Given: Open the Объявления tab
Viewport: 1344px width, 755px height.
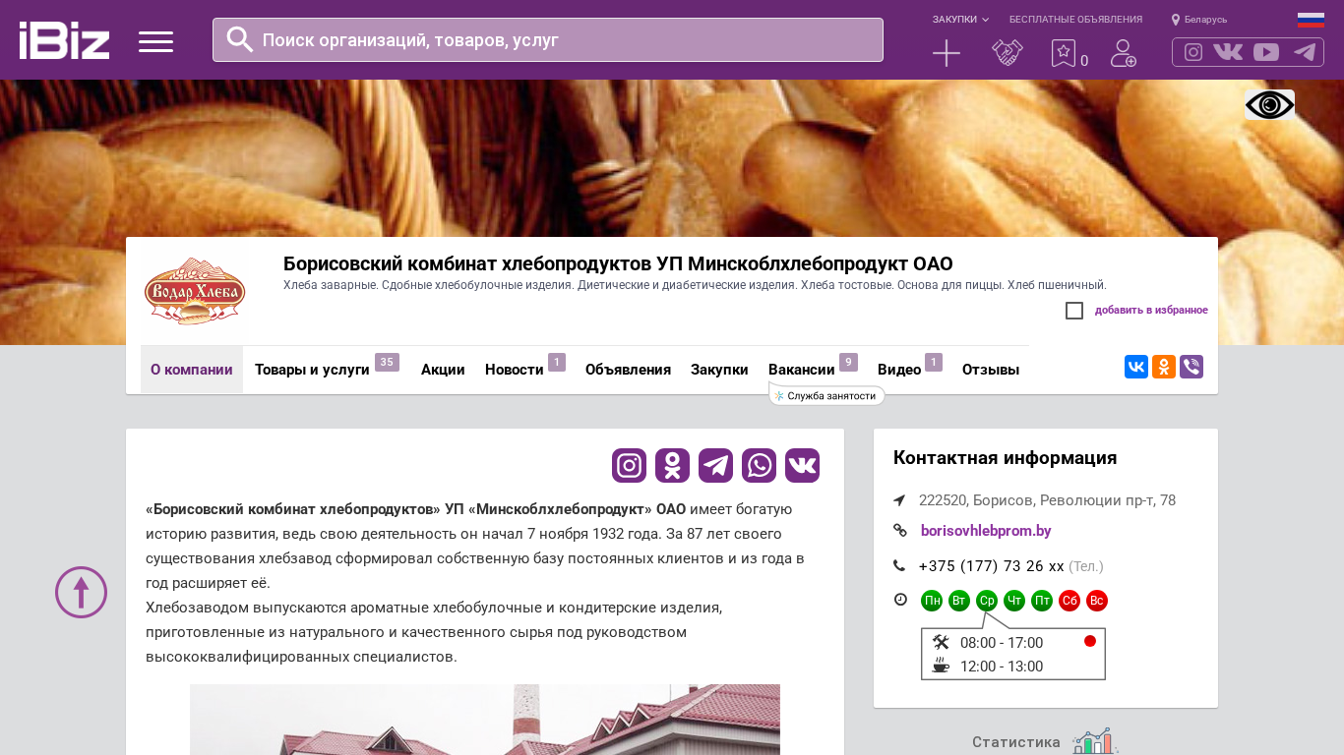Looking at the screenshot, I should pyautogui.click(x=628, y=370).
